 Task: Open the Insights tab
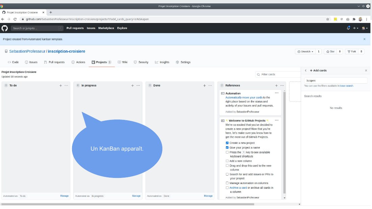tap(162, 62)
